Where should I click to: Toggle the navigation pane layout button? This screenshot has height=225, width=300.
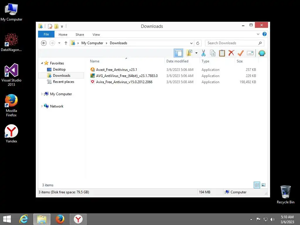pyautogui.click(x=178, y=53)
